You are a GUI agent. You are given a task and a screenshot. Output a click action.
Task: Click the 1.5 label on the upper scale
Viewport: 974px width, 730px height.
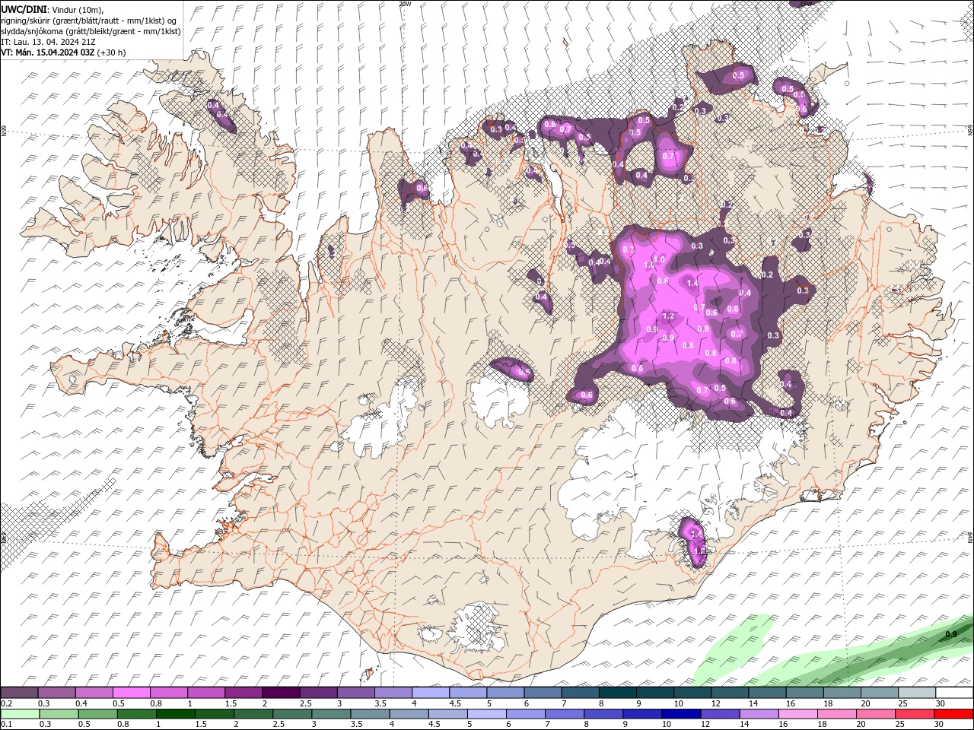231,703
